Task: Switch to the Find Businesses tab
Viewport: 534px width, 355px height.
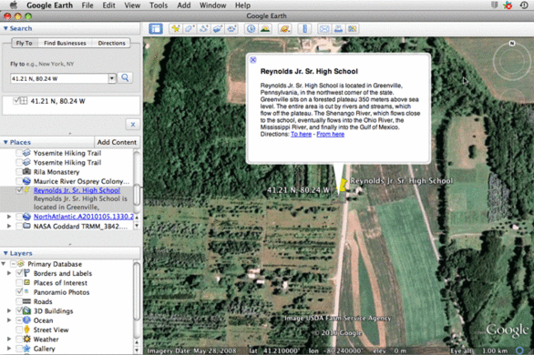Action: tap(65, 43)
